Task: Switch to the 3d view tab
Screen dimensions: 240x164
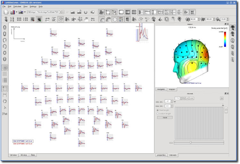Action: point(24,155)
